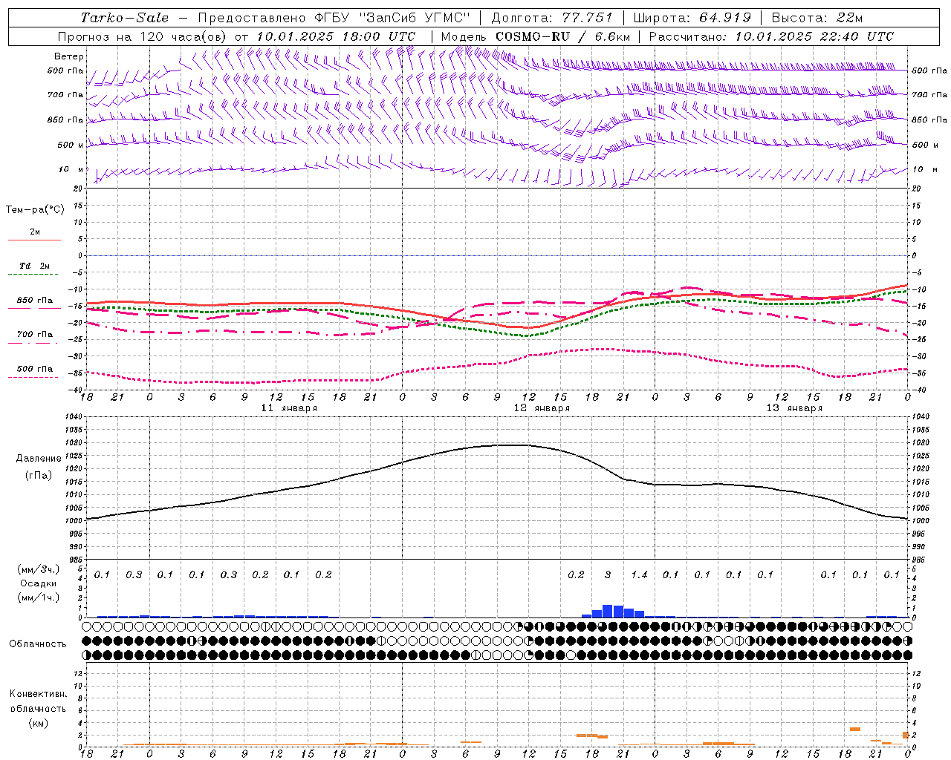The image size is (951, 760).
Task: Click the '500 гПа' temperature legend entry
Action: [x=35, y=369]
